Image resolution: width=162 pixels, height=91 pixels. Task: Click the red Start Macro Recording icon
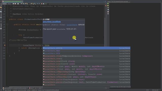tap(42, 4)
